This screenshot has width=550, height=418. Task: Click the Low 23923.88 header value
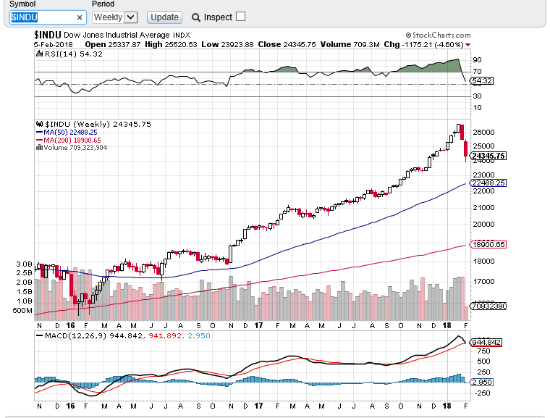click(x=227, y=45)
